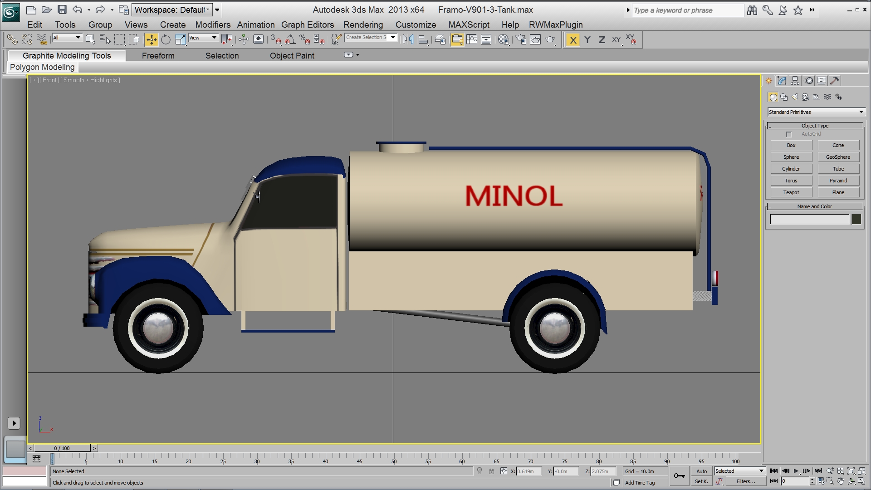The height and width of the screenshot is (490, 871).
Task: Open the View reference coordinate dropdown
Action: (203, 38)
